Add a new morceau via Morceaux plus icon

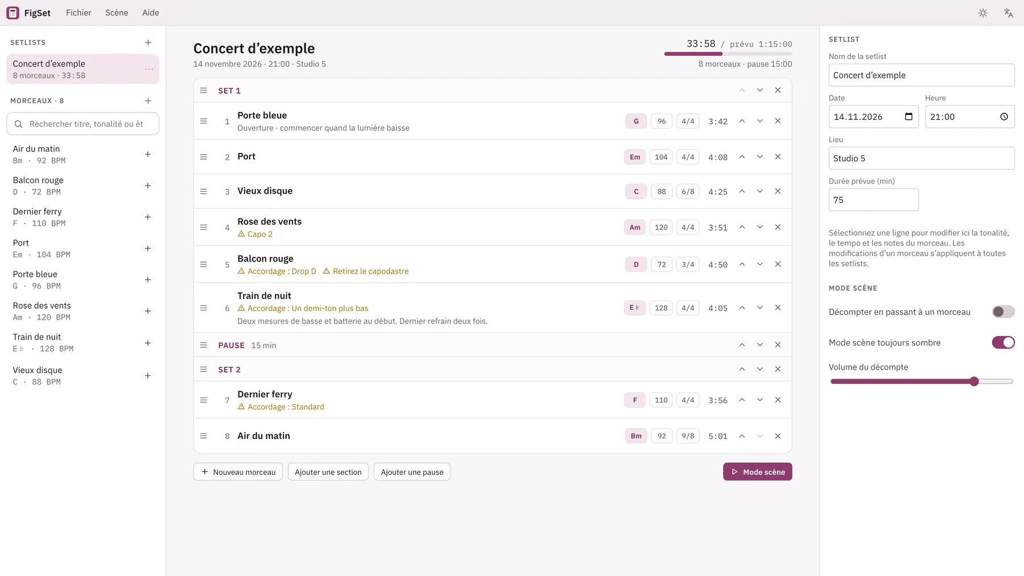(148, 101)
